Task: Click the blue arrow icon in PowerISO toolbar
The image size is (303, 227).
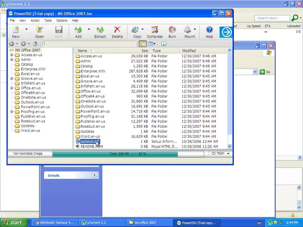Action: (226, 32)
